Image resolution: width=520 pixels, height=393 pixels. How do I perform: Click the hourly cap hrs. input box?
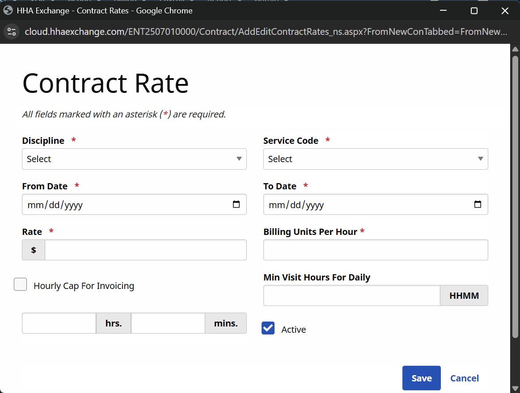click(59, 323)
